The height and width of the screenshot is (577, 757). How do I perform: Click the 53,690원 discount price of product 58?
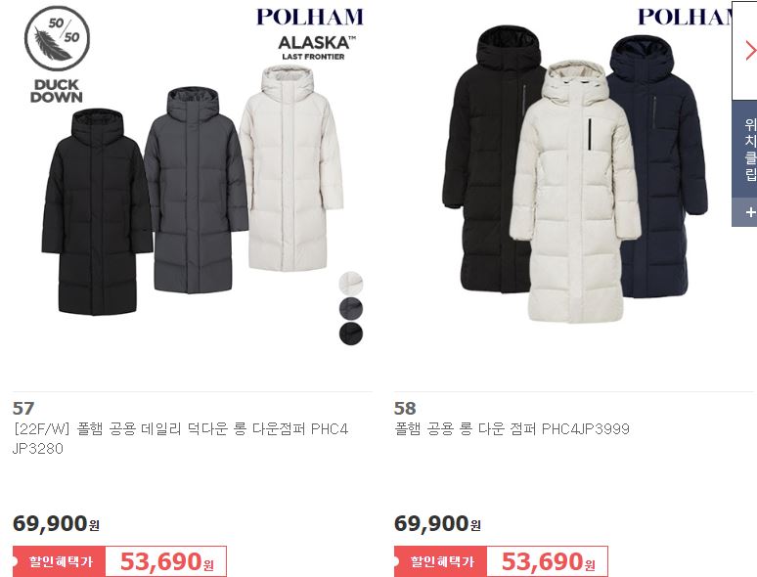(548, 561)
